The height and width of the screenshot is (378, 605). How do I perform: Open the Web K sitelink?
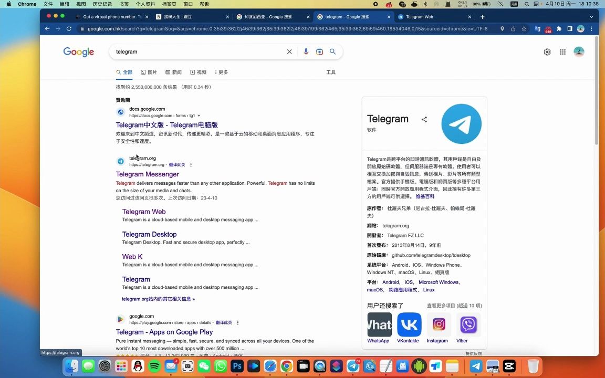click(132, 257)
